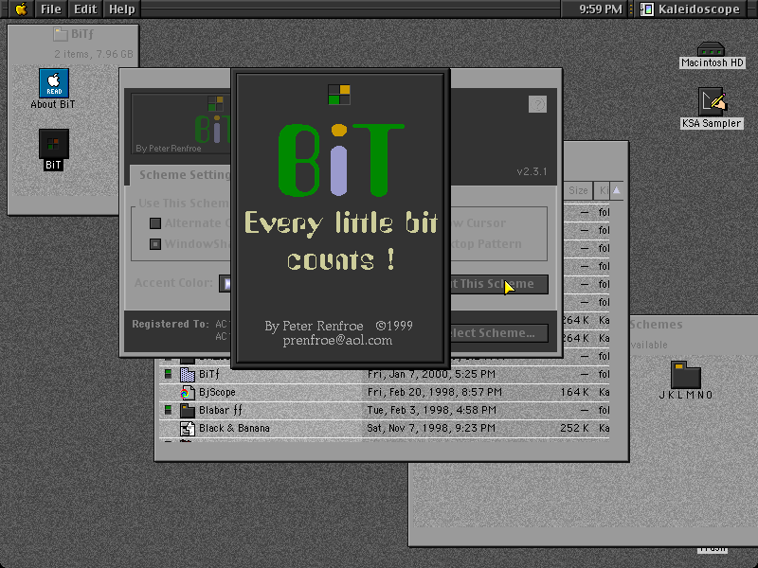This screenshot has height=568, width=758.
Task: Open the Help menu
Action: coord(121,9)
